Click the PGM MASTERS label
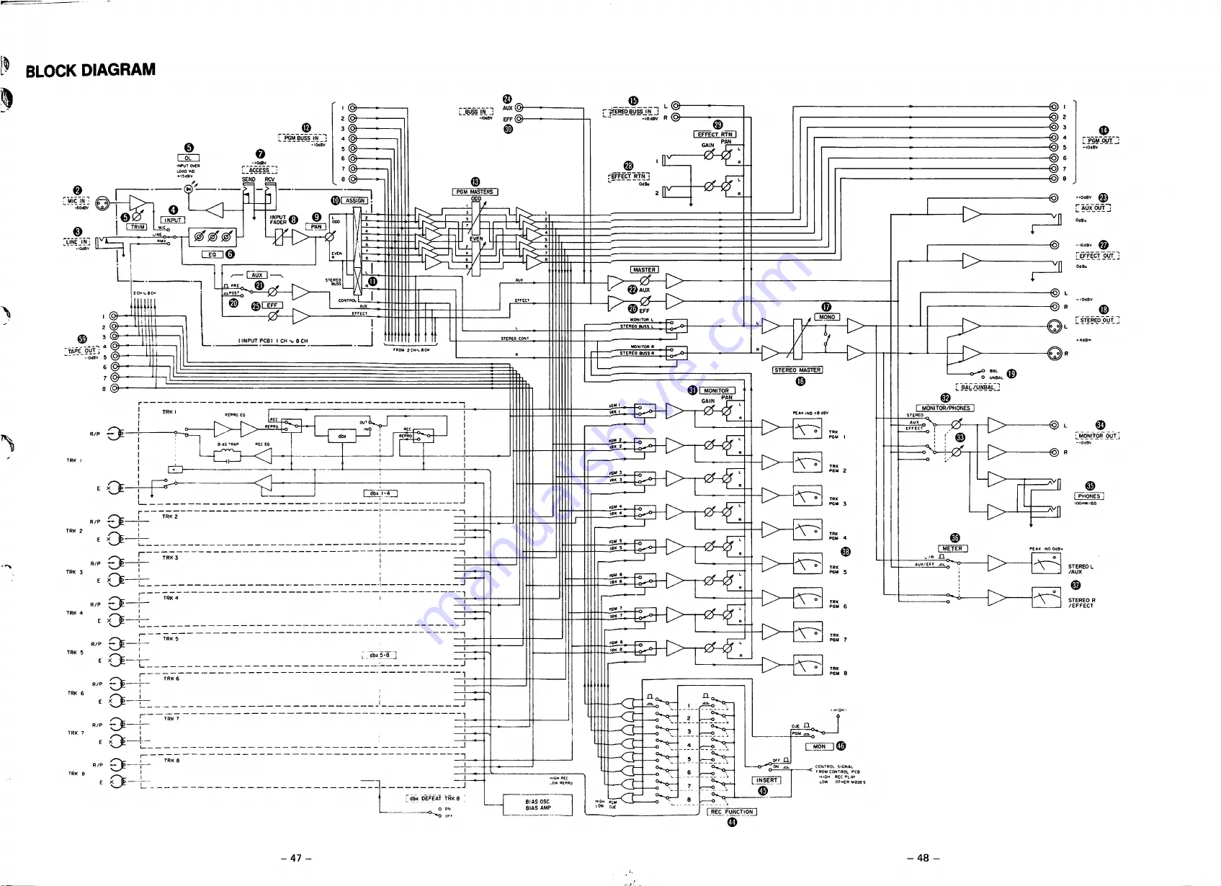 click(475, 192)
